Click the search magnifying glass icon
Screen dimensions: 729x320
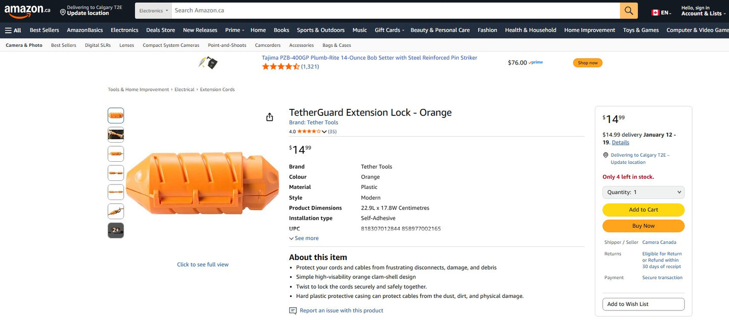coord(628,10)
